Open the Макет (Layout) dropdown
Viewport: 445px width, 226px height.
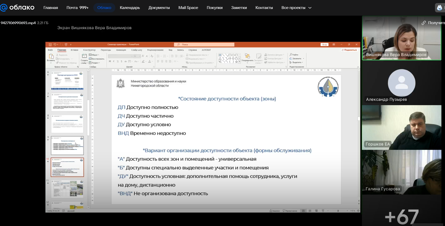pos(94,55)
